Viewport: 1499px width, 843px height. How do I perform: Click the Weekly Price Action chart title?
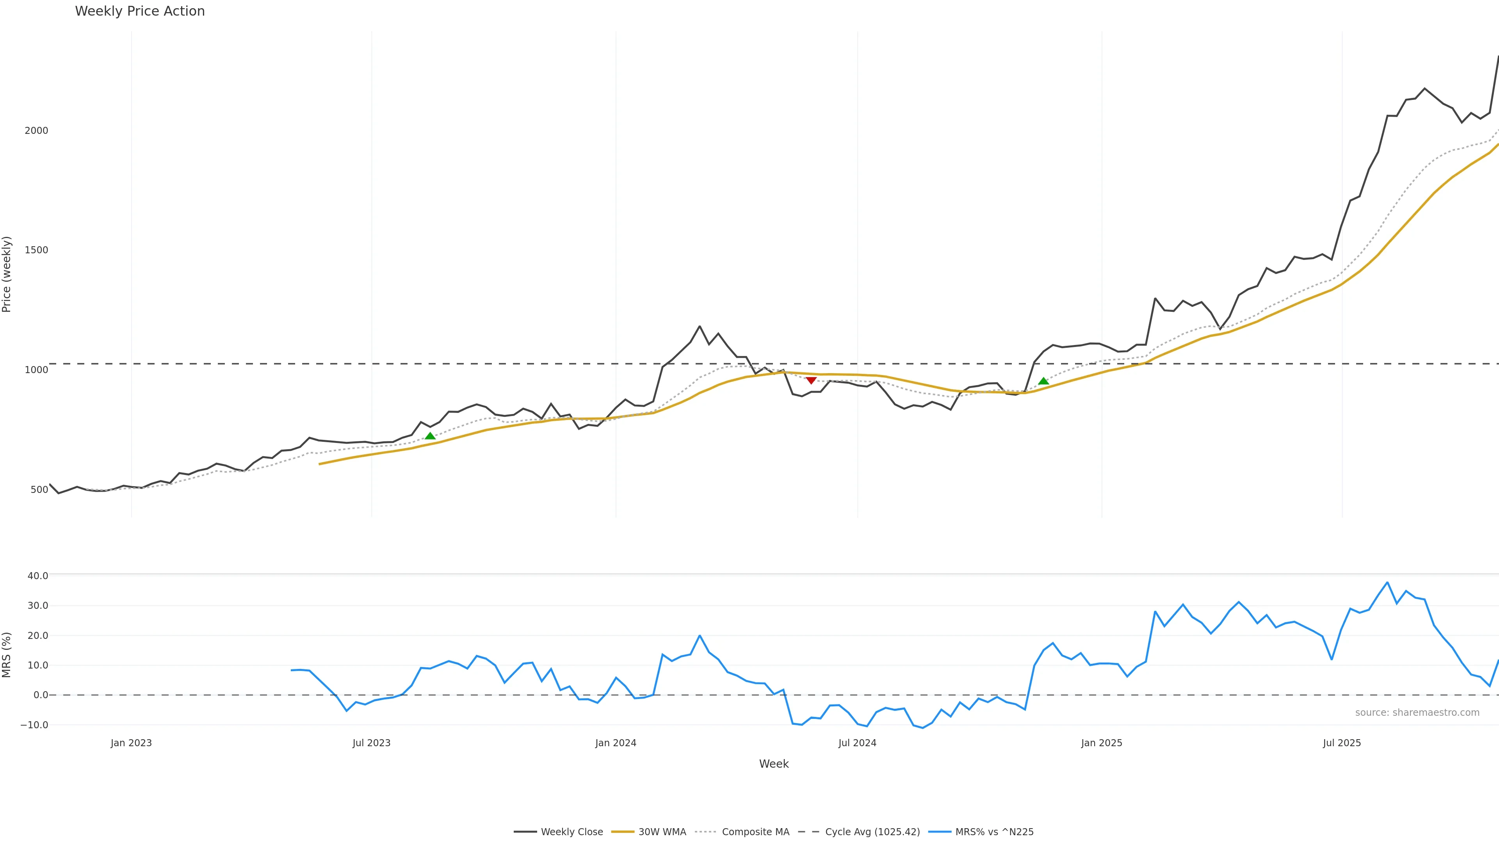point(140,11)
